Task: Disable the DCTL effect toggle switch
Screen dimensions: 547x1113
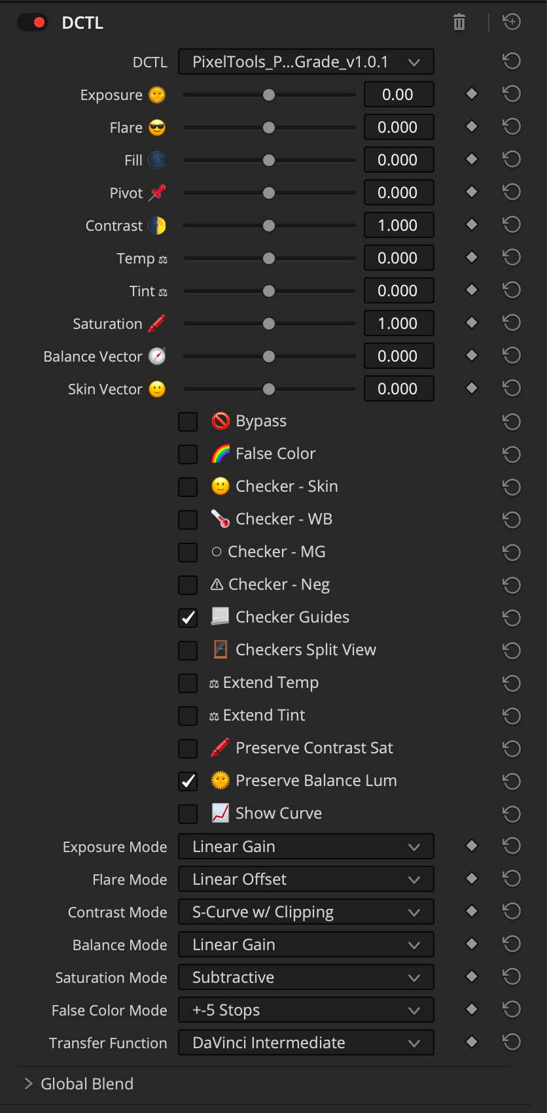Action: (x=32, y=22)
